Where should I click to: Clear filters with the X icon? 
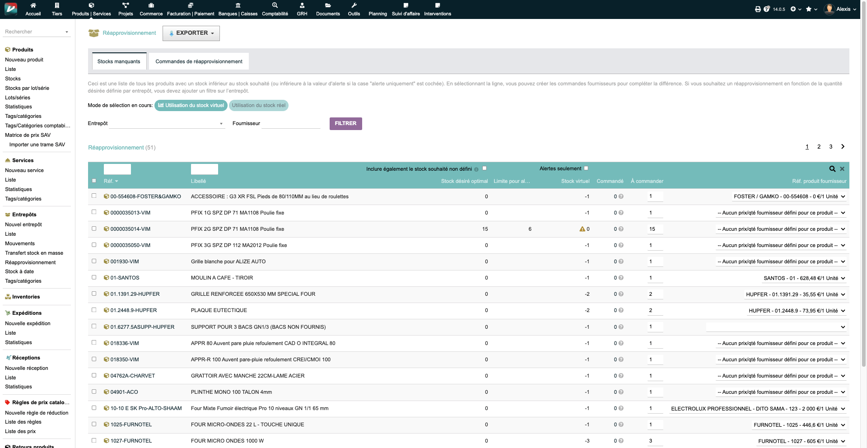coord(842,169)
